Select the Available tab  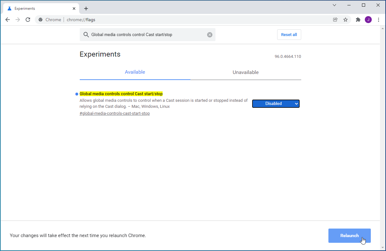pos(135,72)
